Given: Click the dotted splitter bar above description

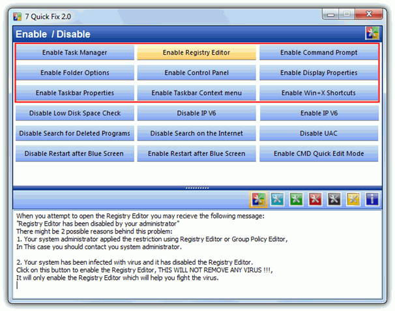Looking at the screenshot, I should [197, 188].
